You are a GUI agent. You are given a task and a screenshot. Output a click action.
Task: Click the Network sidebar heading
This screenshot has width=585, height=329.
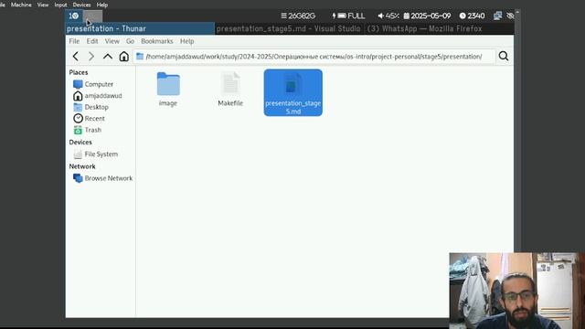[x=82, y=166]
